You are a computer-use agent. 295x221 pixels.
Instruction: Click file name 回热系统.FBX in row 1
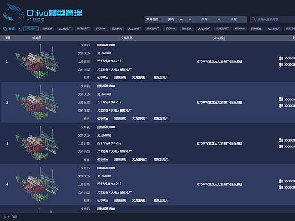(106, 45)
